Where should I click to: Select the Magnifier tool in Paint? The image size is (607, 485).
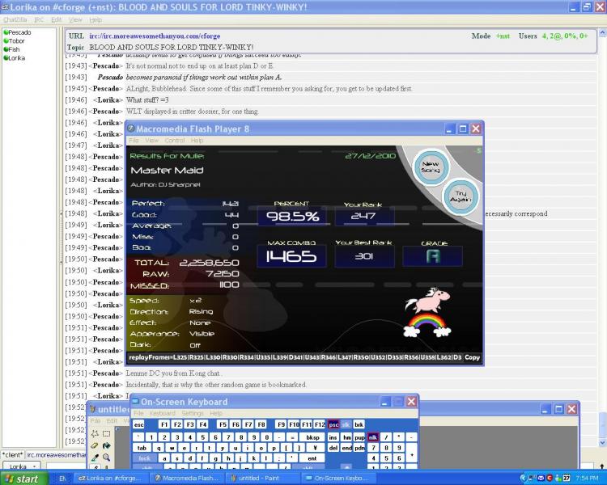(106, 458)
